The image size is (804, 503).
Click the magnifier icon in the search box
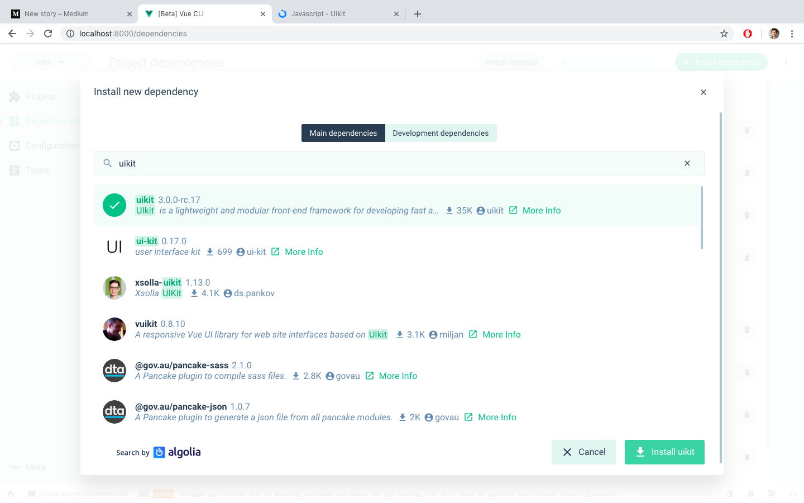tap(108, 163)
